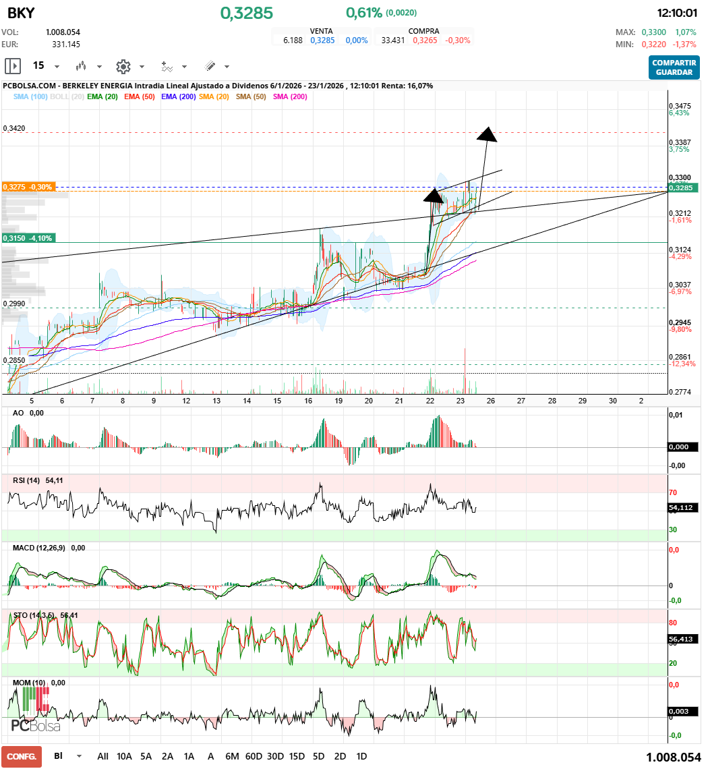Click the 0,61% change percentage in header
The width and height of the screenshot is (710, 771).
(364, 13)
